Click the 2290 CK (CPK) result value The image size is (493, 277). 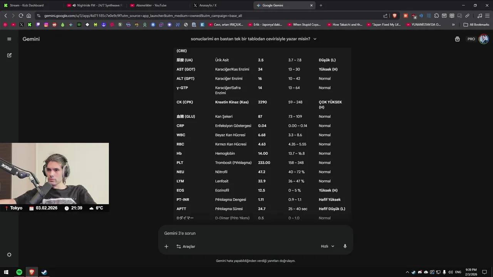click(262, 102)
